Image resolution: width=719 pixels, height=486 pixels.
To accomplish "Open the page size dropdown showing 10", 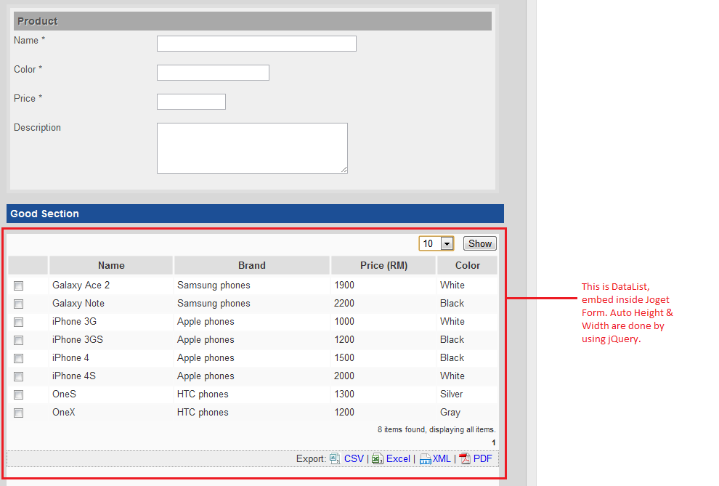I will pyautogui.click(x=436, y=243).
